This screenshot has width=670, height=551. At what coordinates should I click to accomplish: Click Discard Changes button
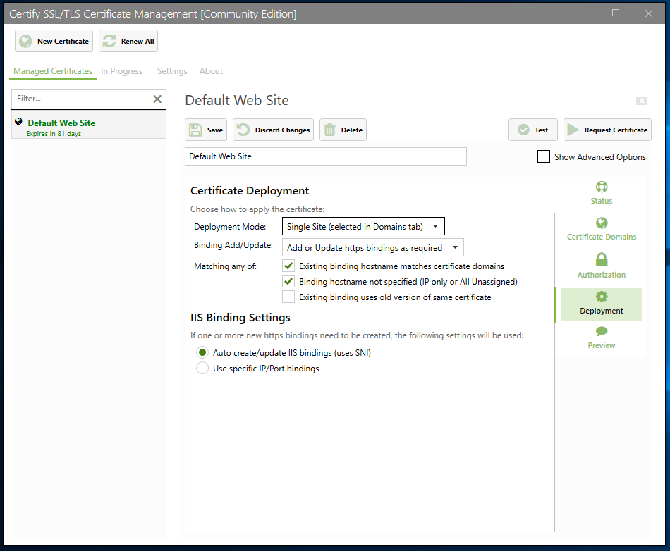273,130
